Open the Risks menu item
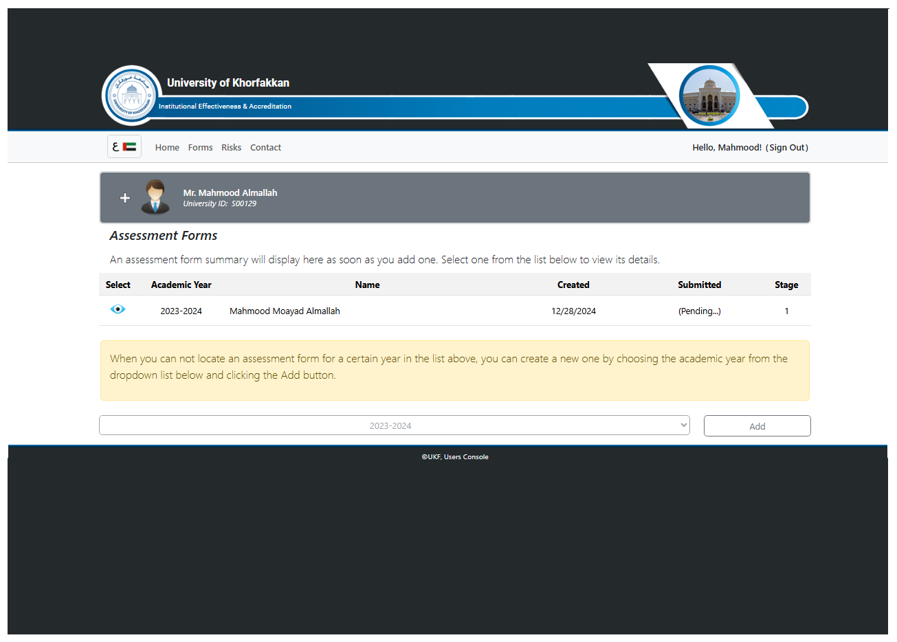This screenshot has height=642, width=897. pyautogui.click(x=231, y=148)
